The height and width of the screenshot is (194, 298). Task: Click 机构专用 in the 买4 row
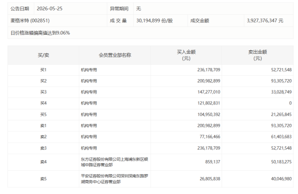(89, 103)
